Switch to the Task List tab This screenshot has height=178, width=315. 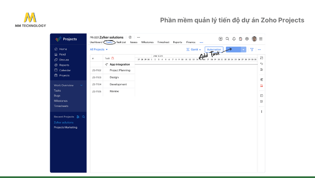pos(121,42)
